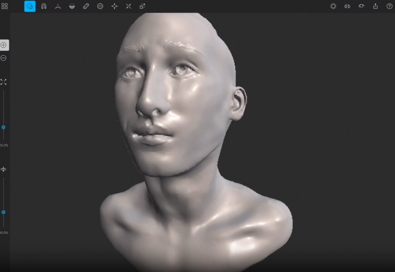Click the brush size slider handle
The image size is (395, 272).
tap(3, 127)
